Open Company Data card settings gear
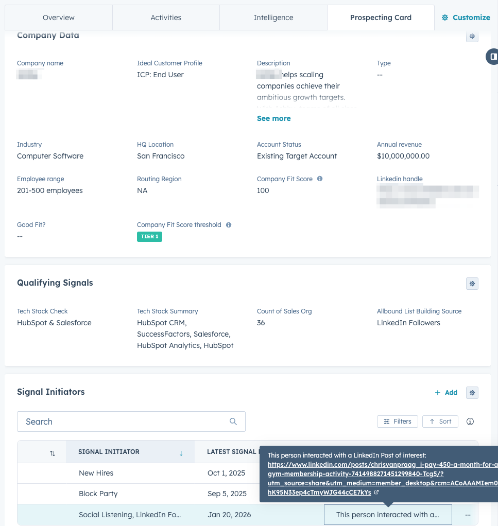The width and height of the screenshot is (498, 526). (x=472, y=37)
